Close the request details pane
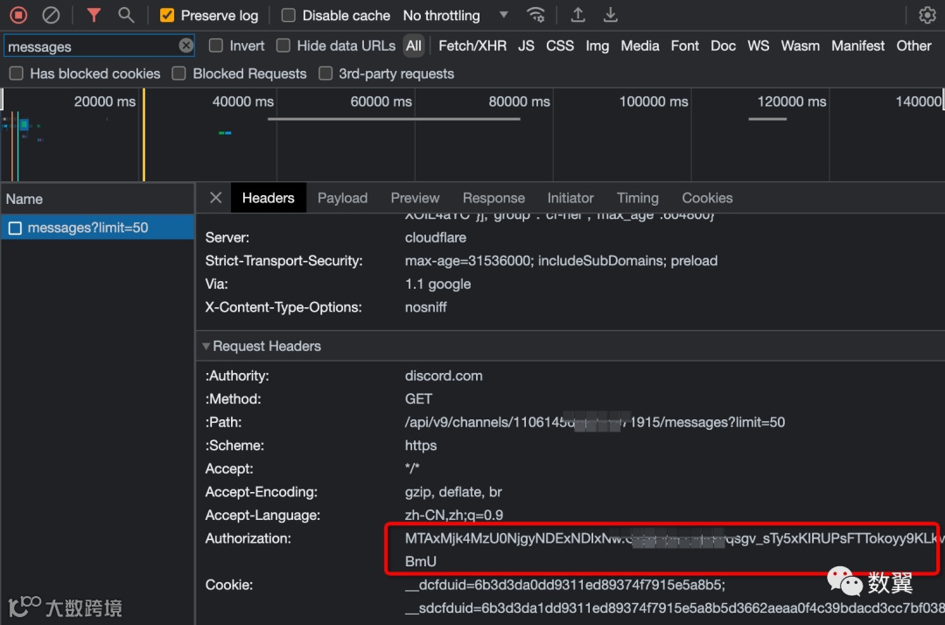 pos(216,197)
